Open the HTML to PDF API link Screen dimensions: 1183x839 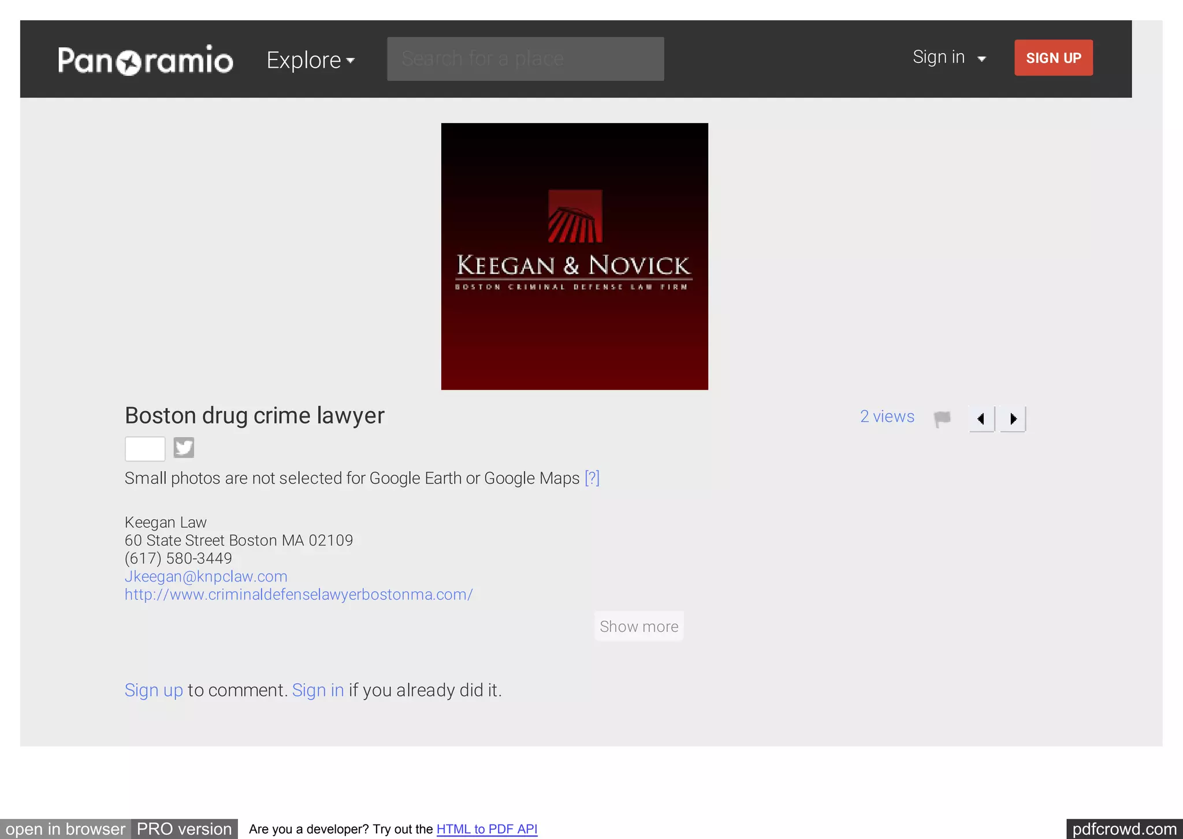486,829
